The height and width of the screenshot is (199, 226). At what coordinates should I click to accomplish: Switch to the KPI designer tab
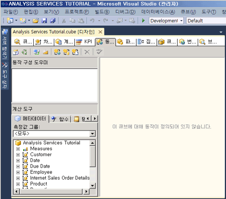[x=85, y=42]
